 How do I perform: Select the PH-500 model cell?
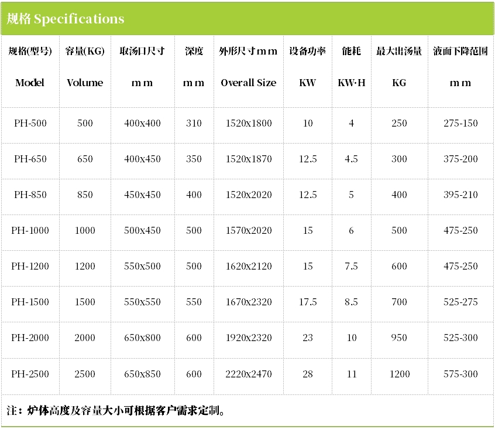(x=30, y=123)
